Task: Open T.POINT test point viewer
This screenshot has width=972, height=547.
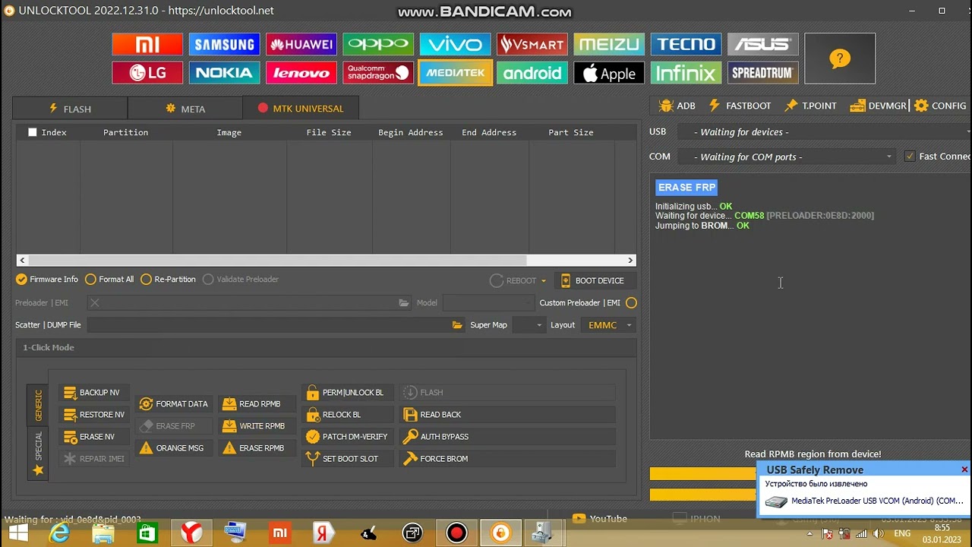Action: [810, 106]
